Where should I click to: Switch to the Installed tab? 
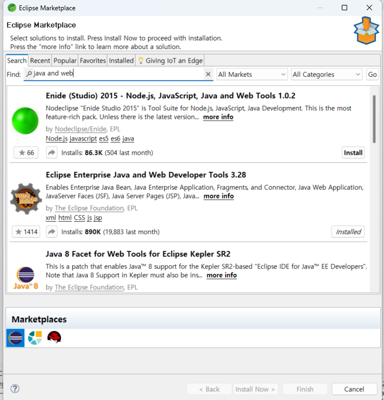121,61
